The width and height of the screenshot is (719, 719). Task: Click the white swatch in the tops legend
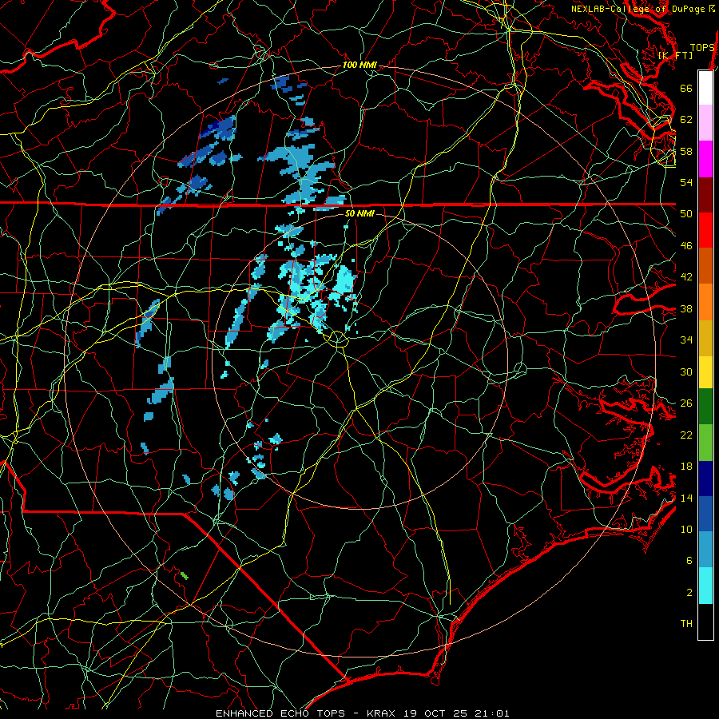tap(705, 88)
